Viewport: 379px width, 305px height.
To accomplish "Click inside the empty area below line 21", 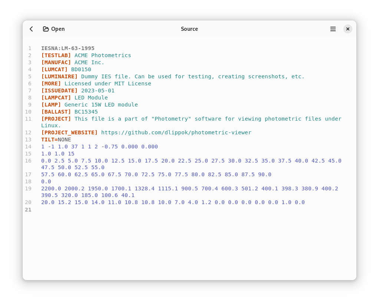I will [185, 241].
